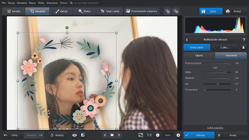Open the Retusz toolbar tab
The image size is (249, 140).
61,11
